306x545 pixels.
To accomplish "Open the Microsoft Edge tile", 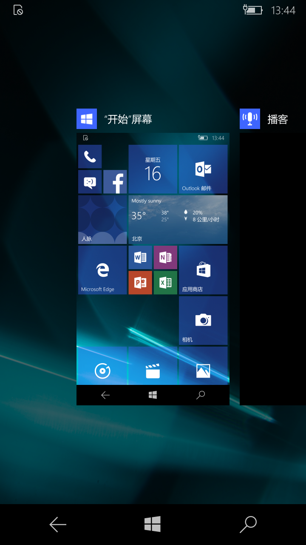I will pos(102,270).
